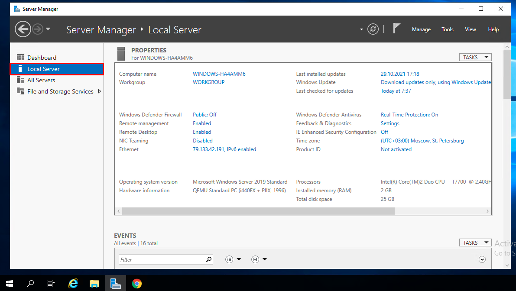
Task: Open the TASKS dropdown in Events
Action: 475,242
